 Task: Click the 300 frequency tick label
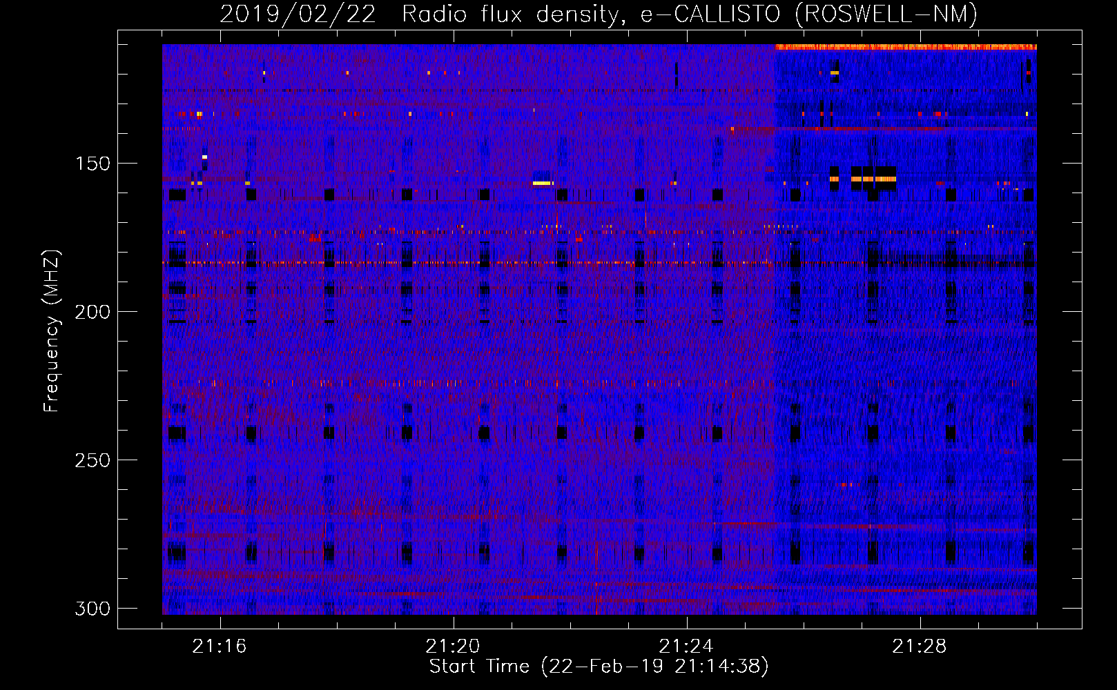click(93, 609)
